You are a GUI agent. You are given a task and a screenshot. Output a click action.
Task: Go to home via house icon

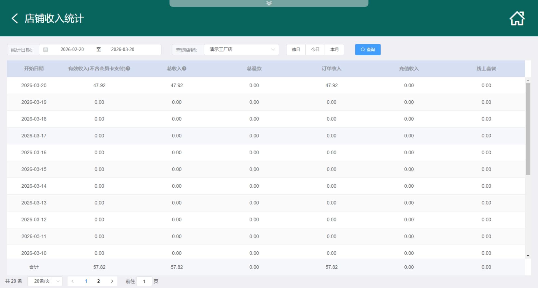click(517, 18)
